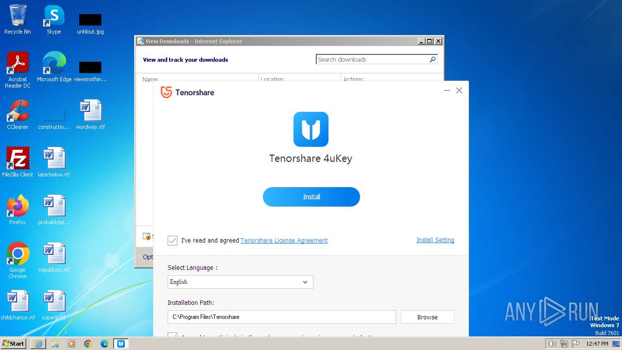Select laterbelow.rtf desktop file
Screen dimensions: 622x350
54,162
